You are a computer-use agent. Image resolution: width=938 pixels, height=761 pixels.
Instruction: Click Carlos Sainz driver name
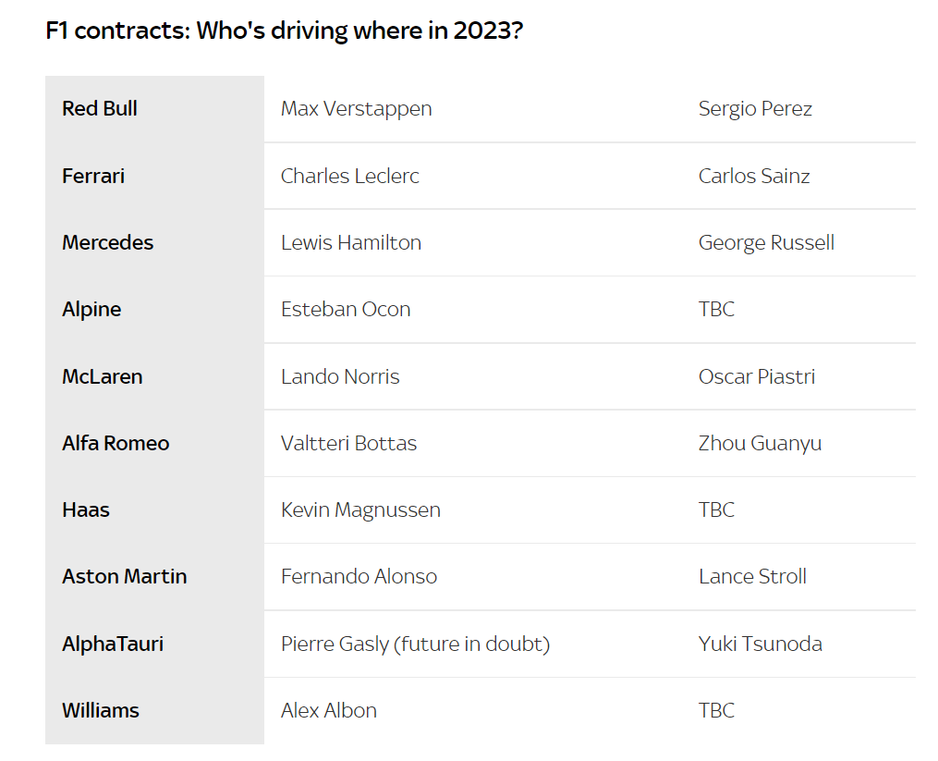point(754,176)
